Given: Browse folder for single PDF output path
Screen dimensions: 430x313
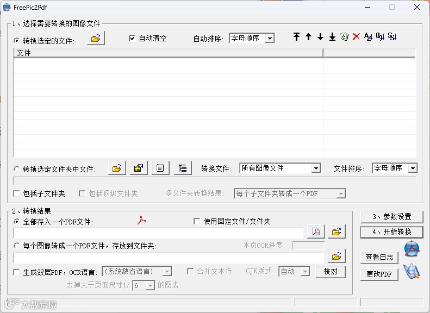Looking at the screenshot, I should coord(336,232).
